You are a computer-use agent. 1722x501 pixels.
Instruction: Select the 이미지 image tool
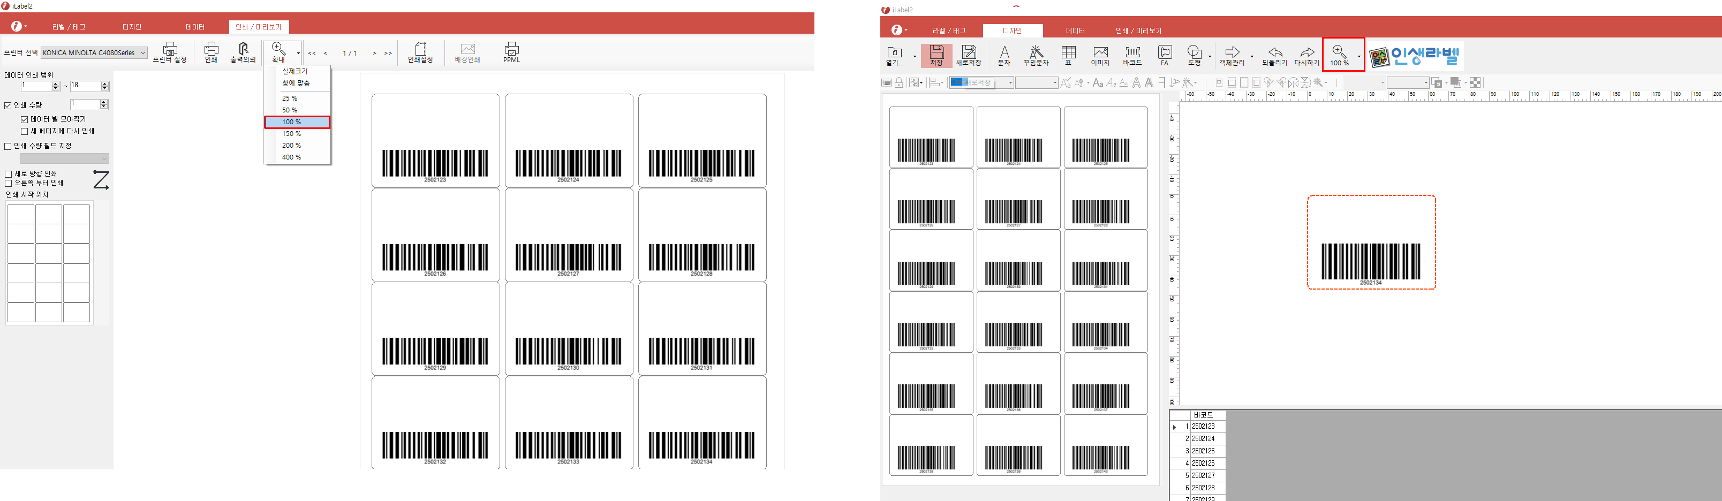[1100, 56]
